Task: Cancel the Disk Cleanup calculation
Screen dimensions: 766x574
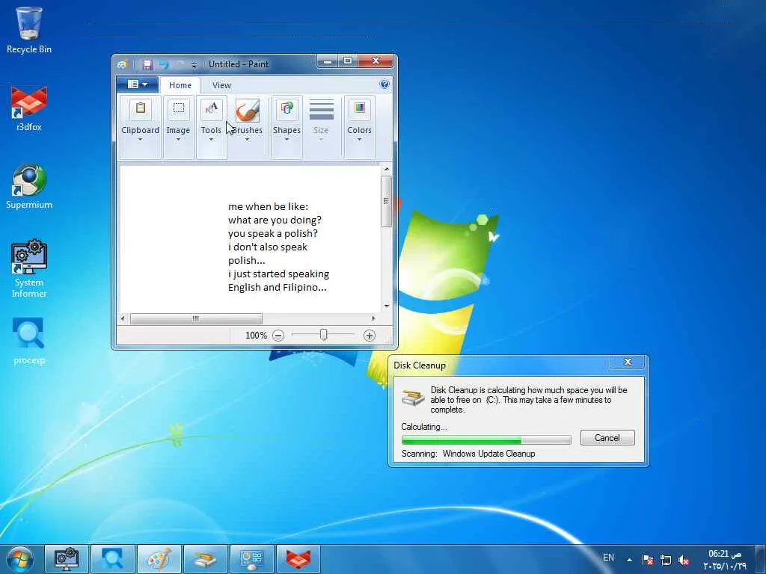Action: (x=607, y=438)
